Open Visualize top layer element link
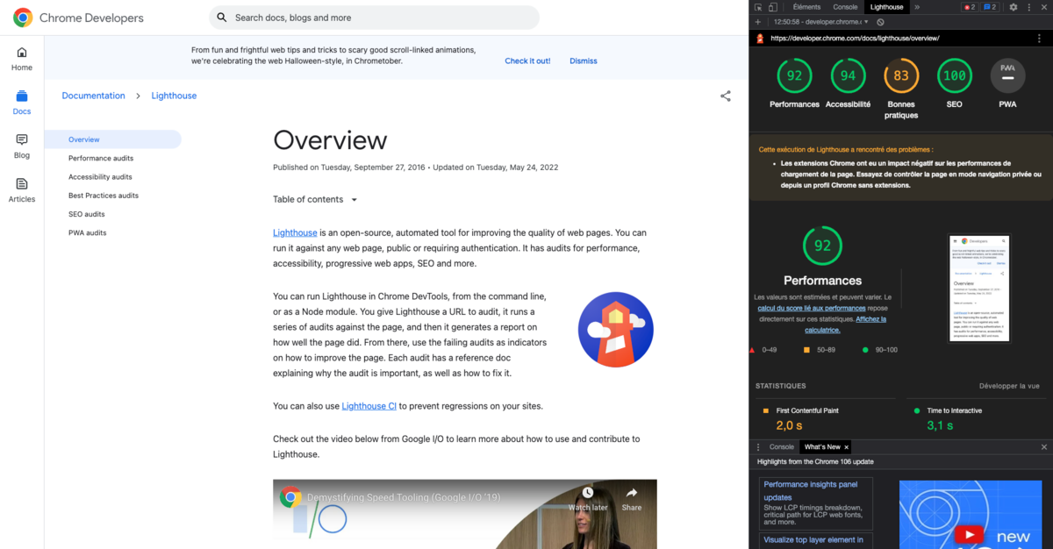The width and height of the screenshot is (1053, 549). [x=813, y=540]
